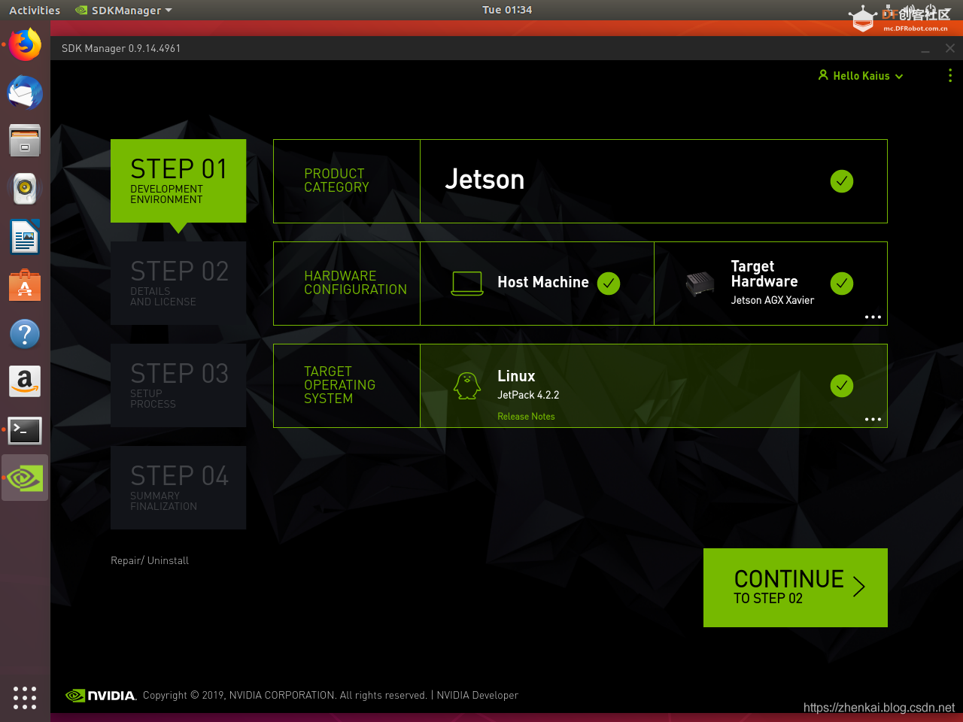Open Firefox from the dock

25,45
